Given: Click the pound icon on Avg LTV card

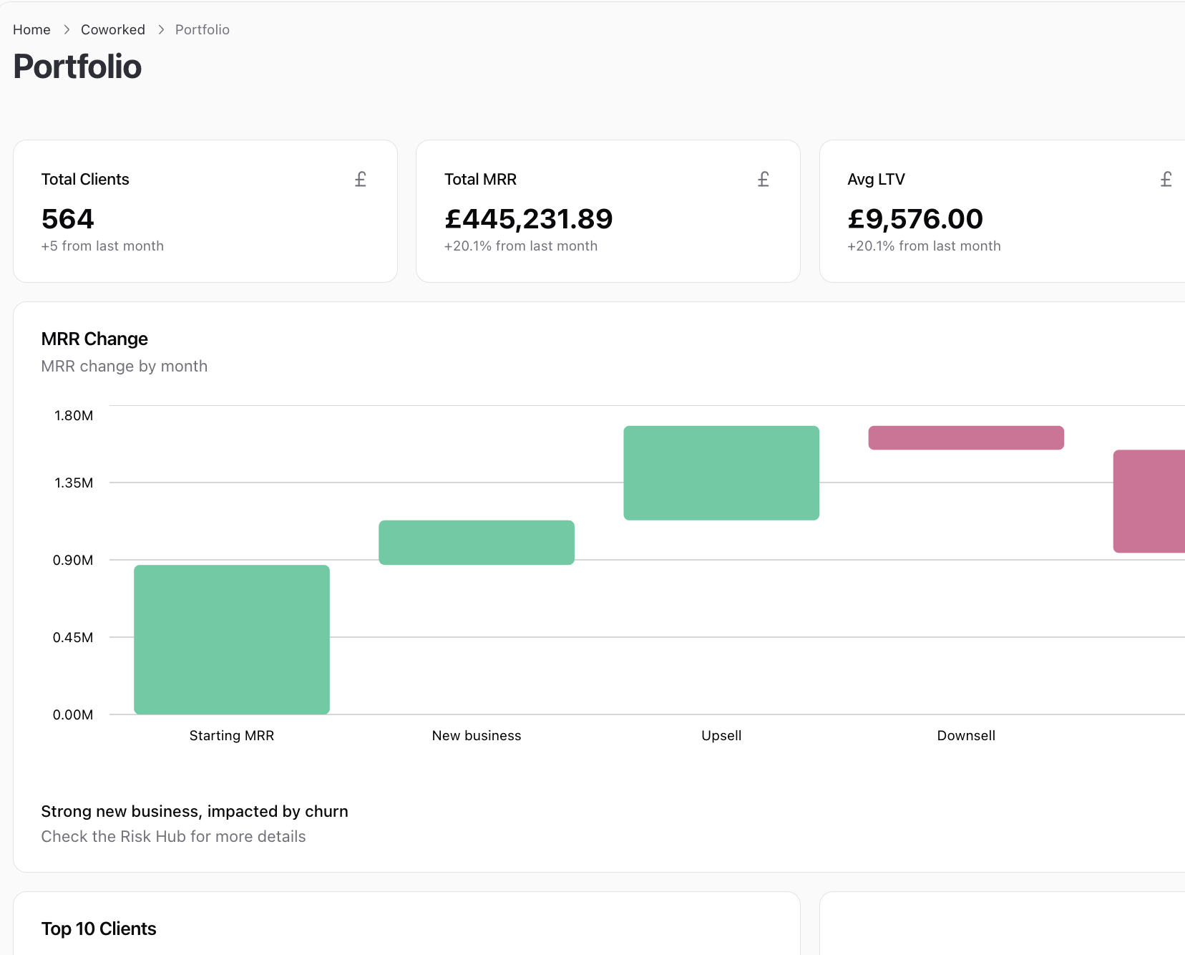Looking at the screenshot, I should click(x=1166, y=179).
